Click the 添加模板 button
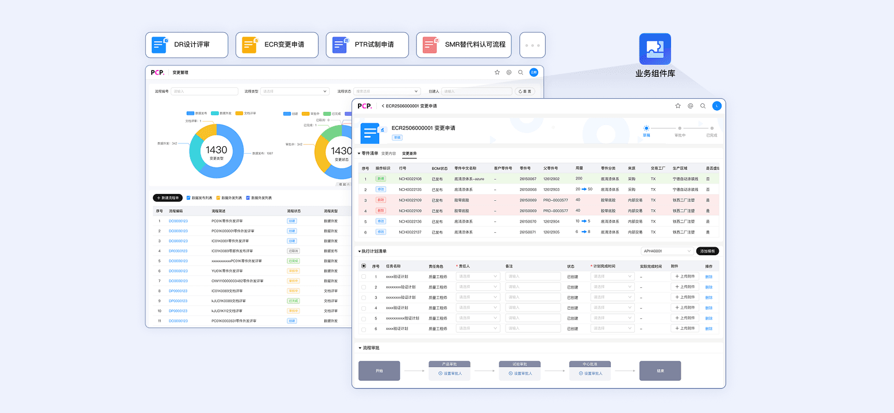The image size is (894, 413). pyautogui.click(x=707, y=251)
